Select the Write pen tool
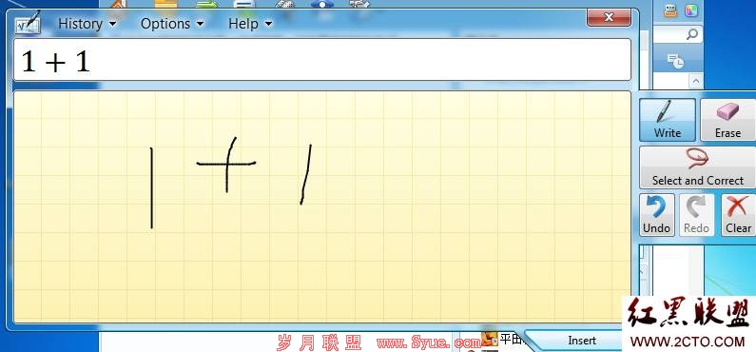The image size is (756, 352). coord(668,120)
